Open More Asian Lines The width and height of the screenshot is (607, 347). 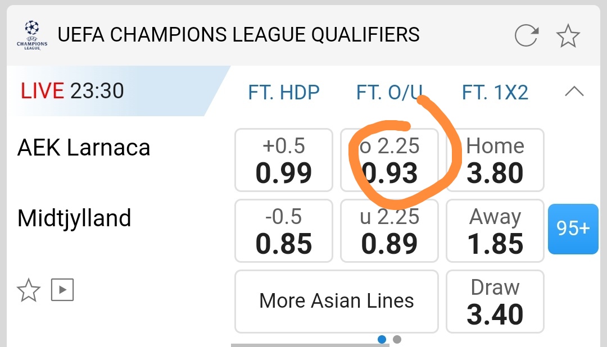pyautogui.click(x=336, y=302)
